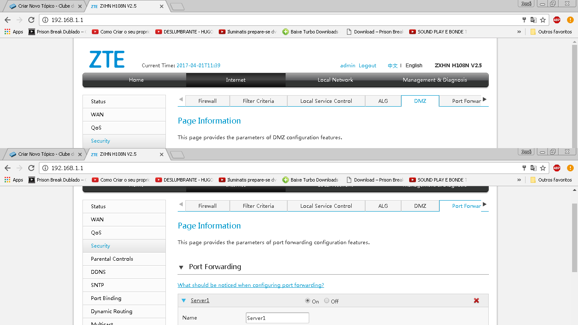Bookmark the page with the star in upper window
578x325 pixels.
click(543, 20)
